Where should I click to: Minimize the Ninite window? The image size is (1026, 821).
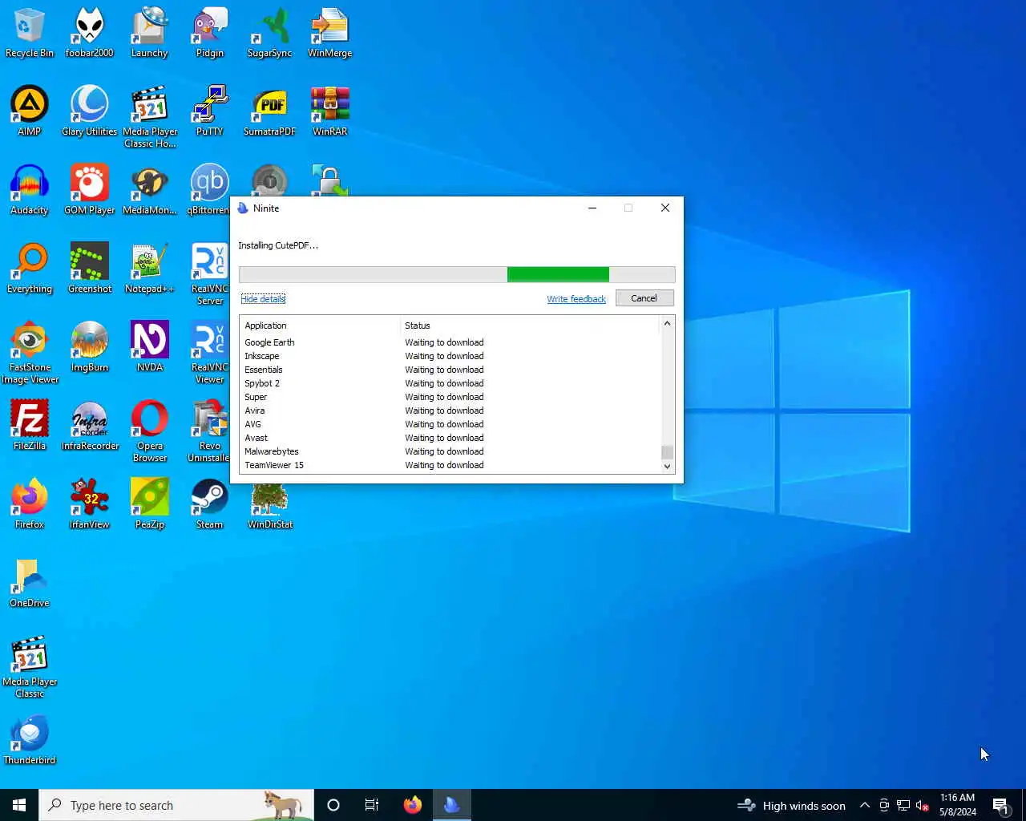tap(592, 208)
